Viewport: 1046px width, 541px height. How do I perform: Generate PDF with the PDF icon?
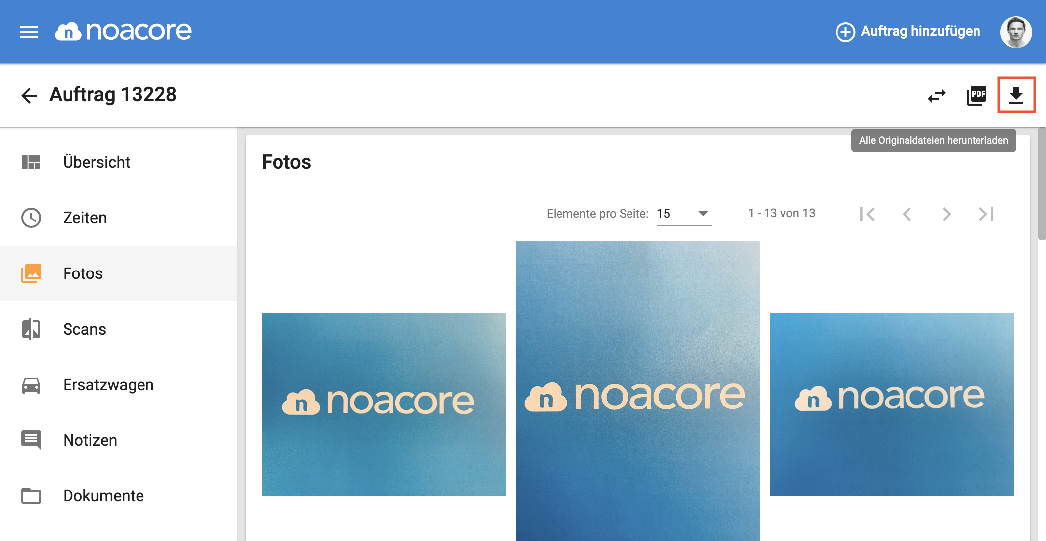coord(976,95)
